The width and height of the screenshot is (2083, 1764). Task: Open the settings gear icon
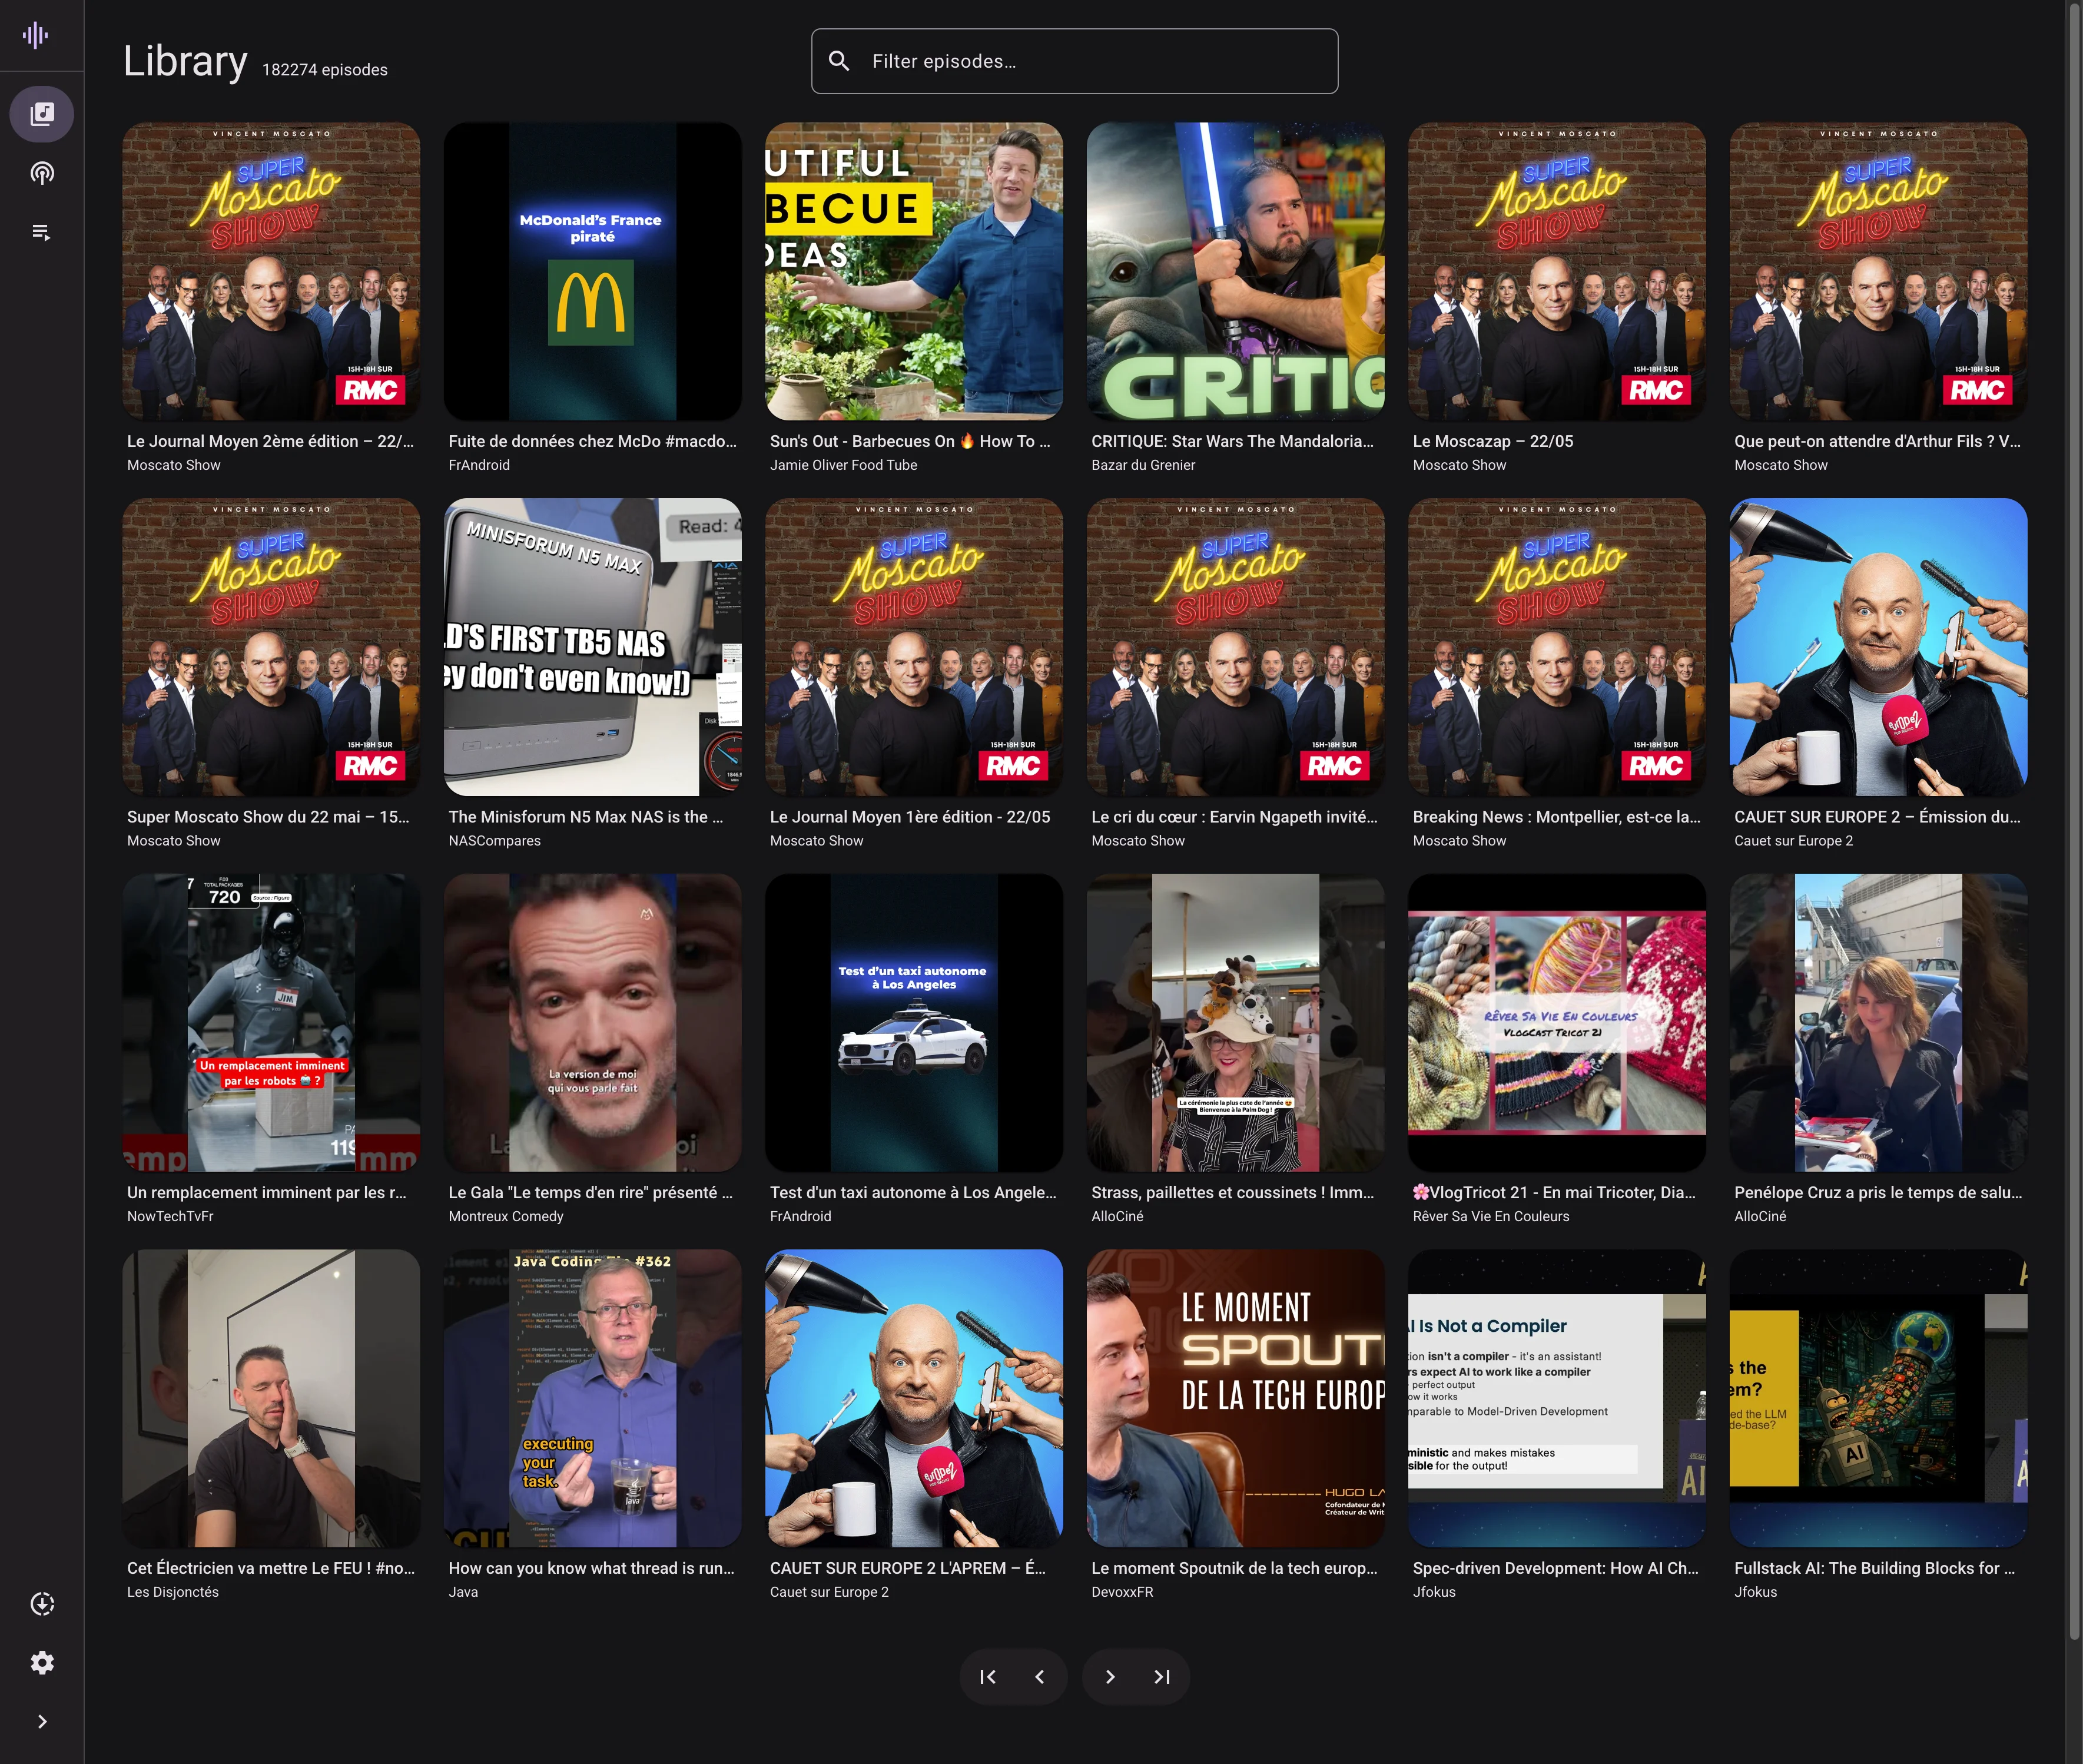click(x=42, y=1663)
